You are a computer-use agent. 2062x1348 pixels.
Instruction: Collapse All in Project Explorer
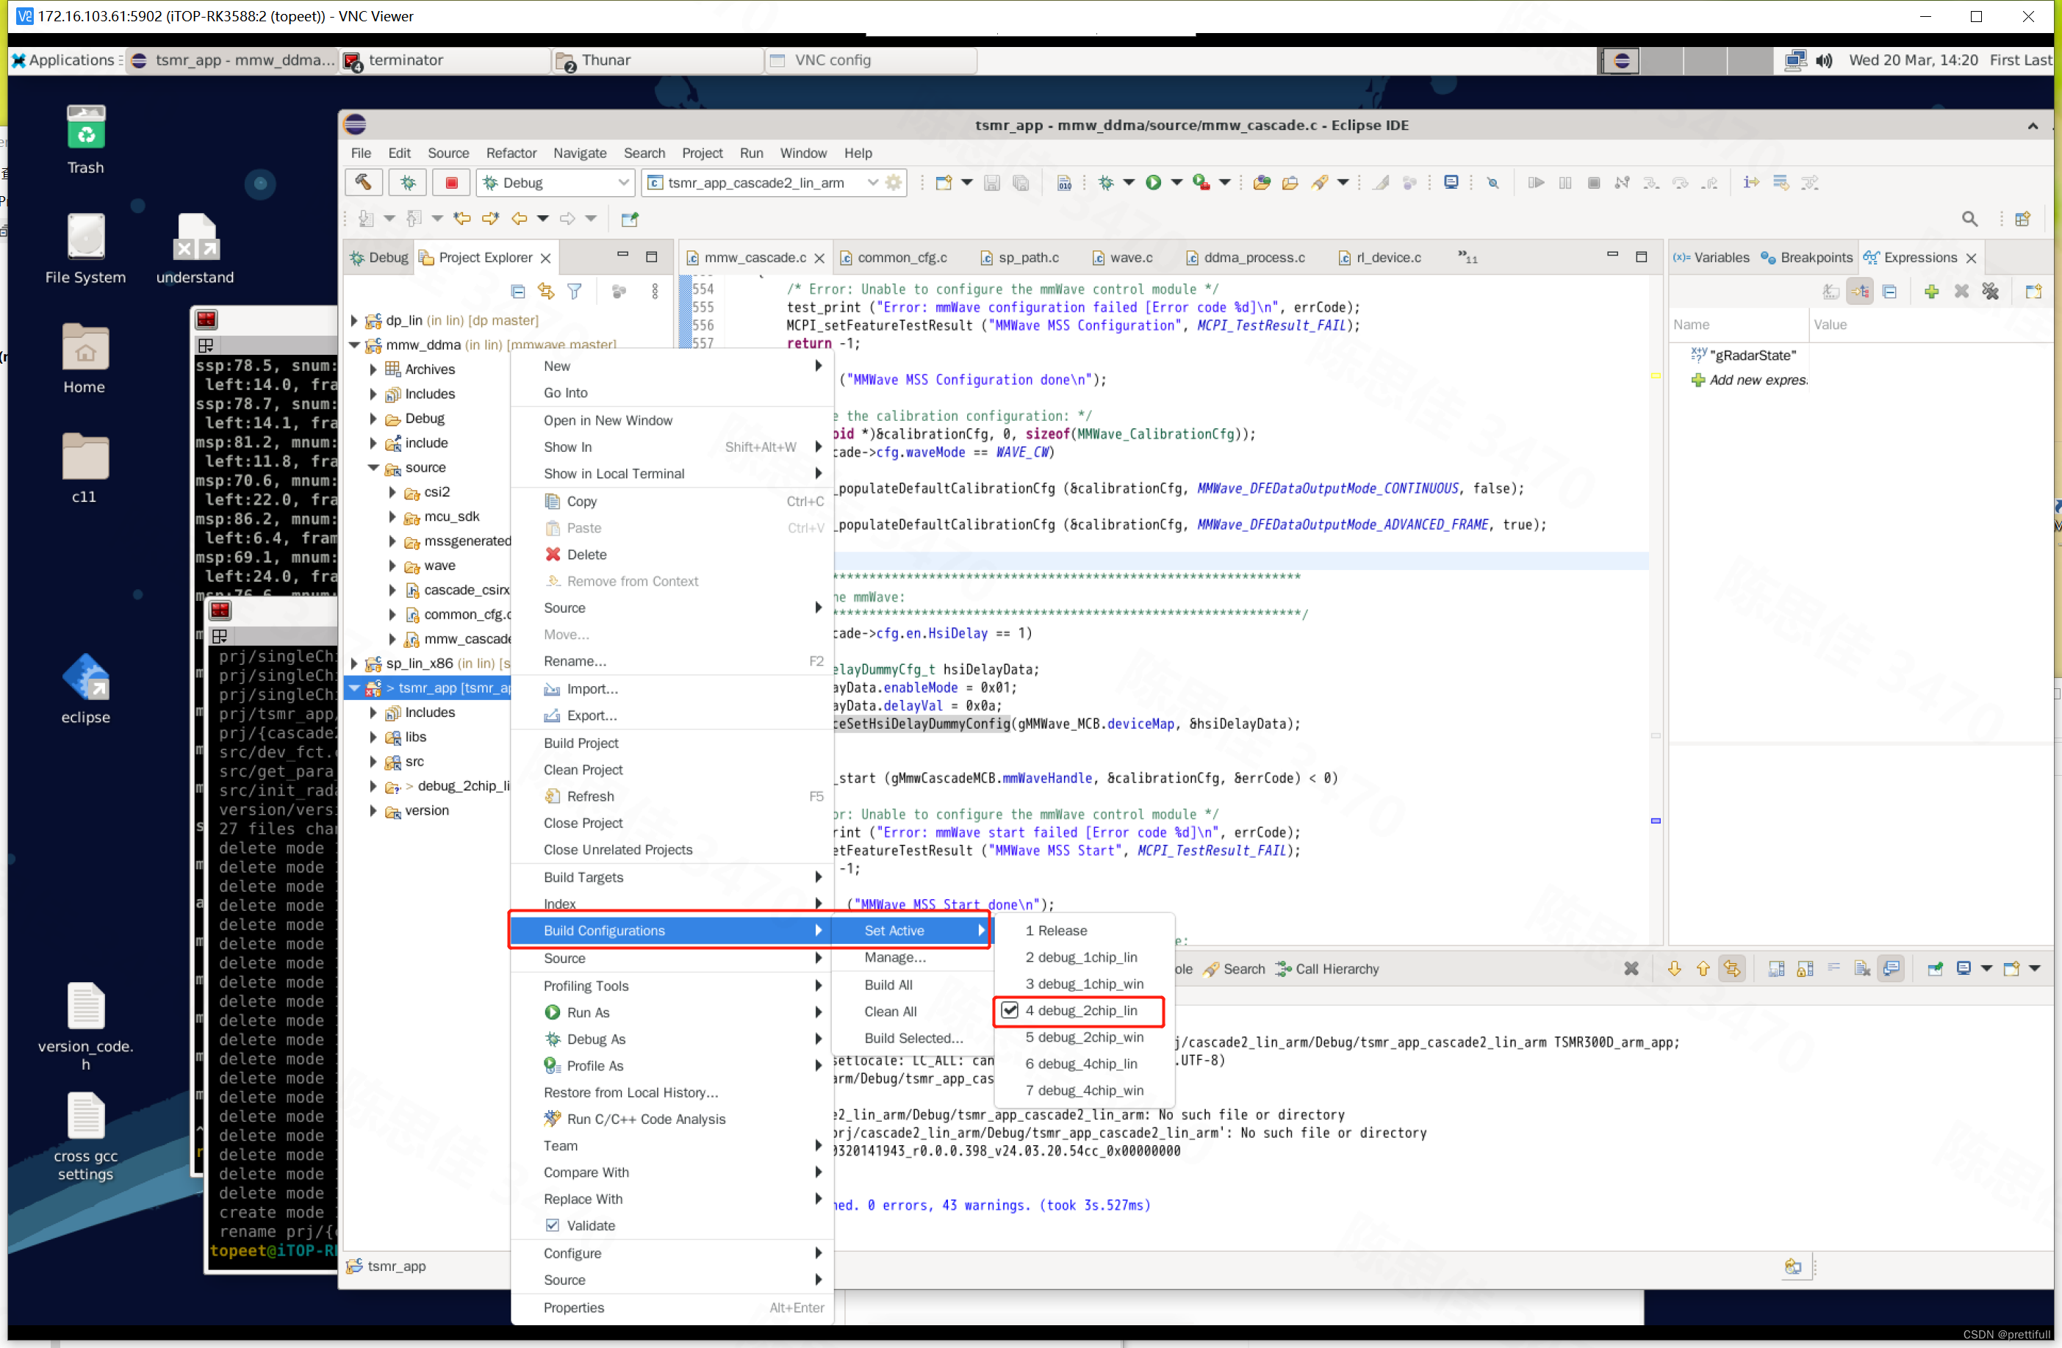click(517, 292)
